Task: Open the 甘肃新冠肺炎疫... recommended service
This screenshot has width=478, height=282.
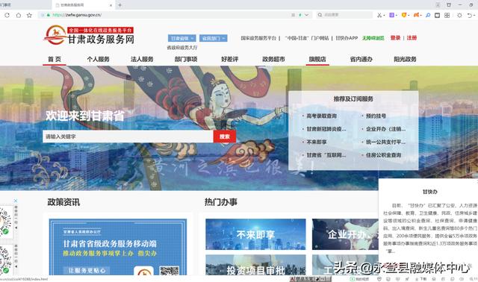Action: click(326, 129)
